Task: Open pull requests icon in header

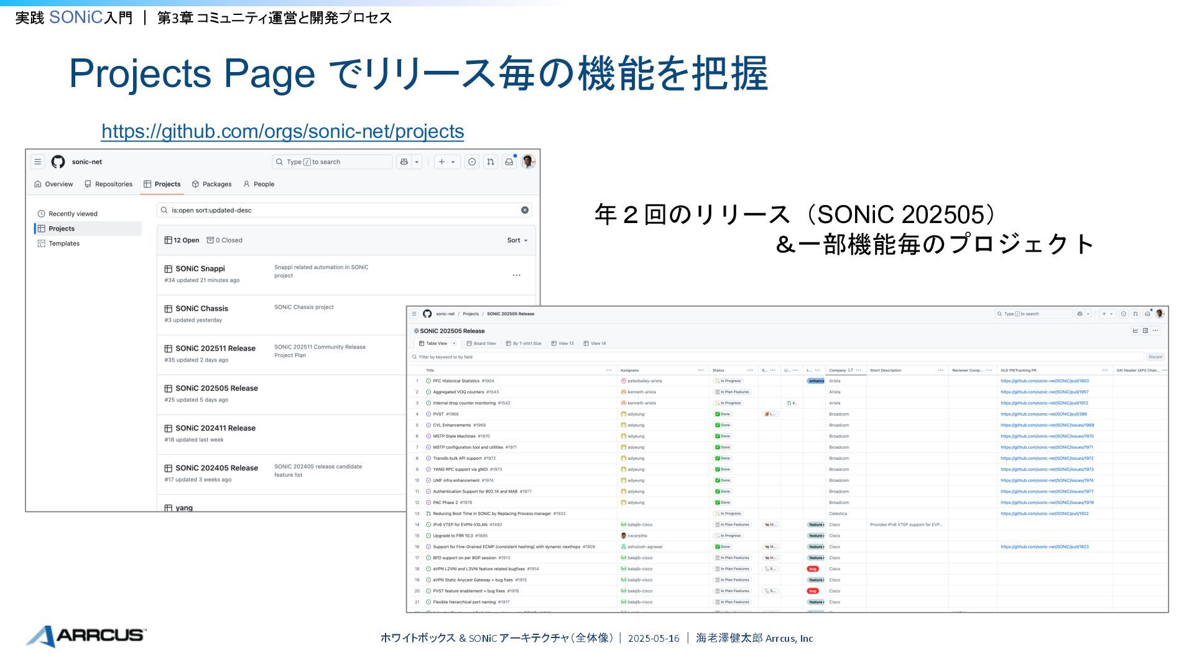Action: [x=491, y=162]
